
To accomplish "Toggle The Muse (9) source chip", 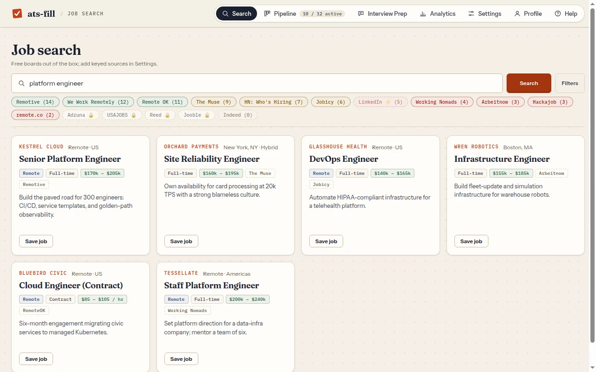I will point(214,102).
